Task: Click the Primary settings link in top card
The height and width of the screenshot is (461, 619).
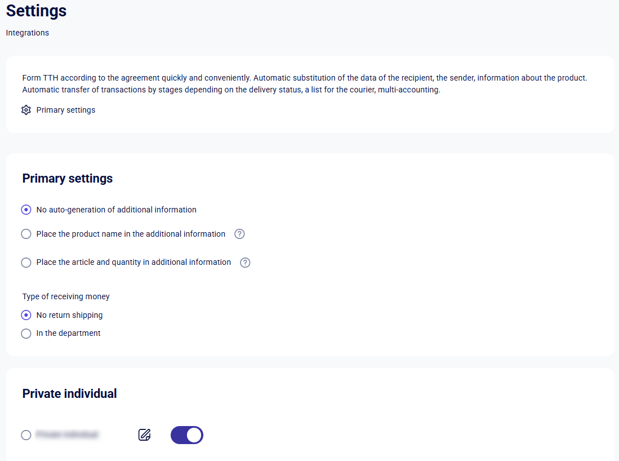Action: 65,110
